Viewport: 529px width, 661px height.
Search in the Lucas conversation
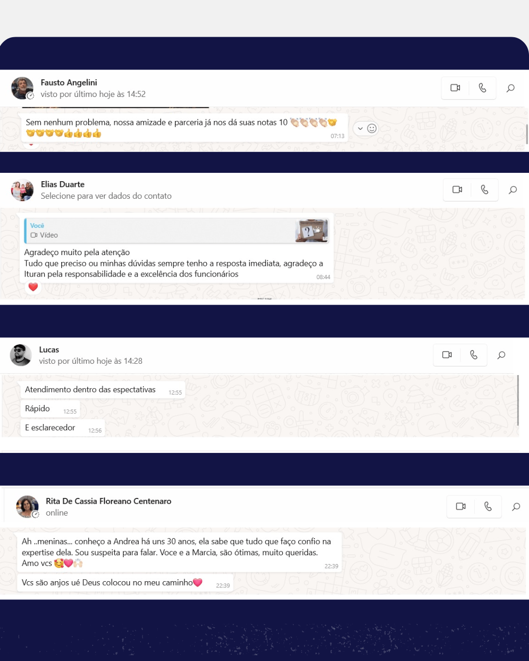(x=501, y=355)
